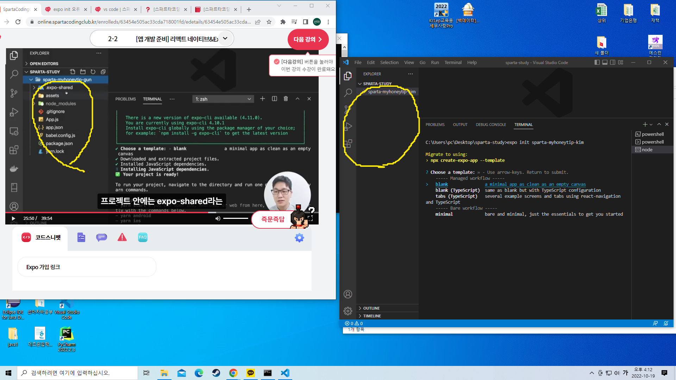This screenshot has width=676, height=380.
Task: Switch to the 'expo init 오류' Chrome tab
Action: [66, 9]
